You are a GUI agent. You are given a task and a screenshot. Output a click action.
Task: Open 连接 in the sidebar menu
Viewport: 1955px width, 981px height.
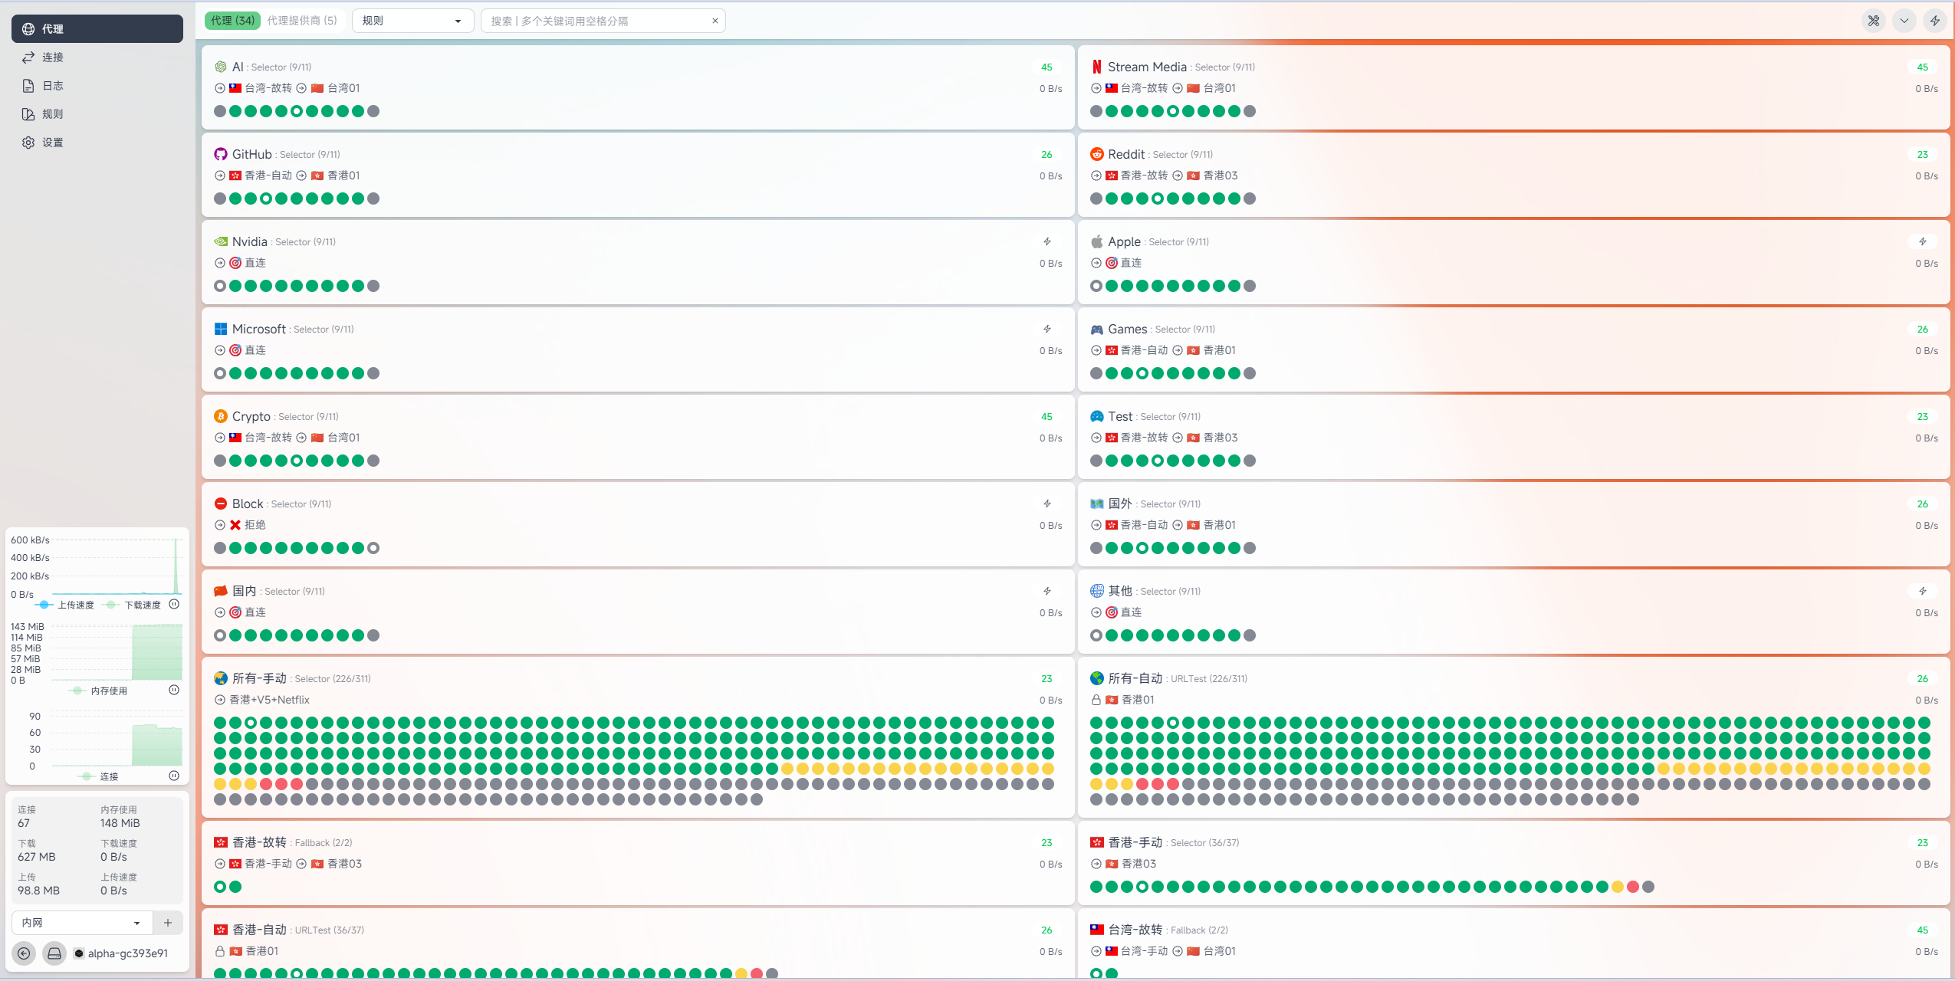53,57
